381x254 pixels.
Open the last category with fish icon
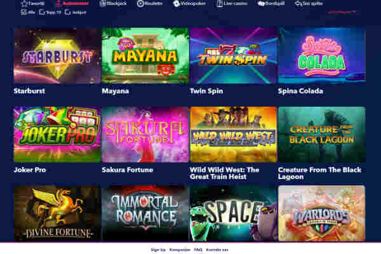(x=309, y=3)
